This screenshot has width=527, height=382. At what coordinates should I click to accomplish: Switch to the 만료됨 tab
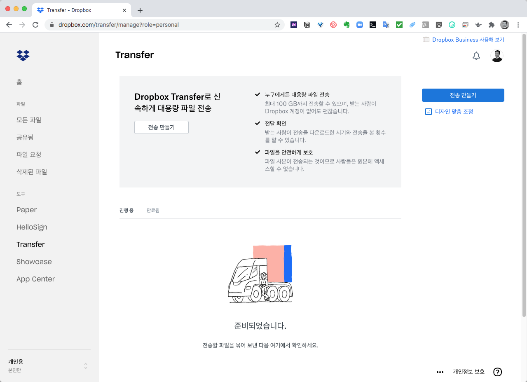(153, 210)
